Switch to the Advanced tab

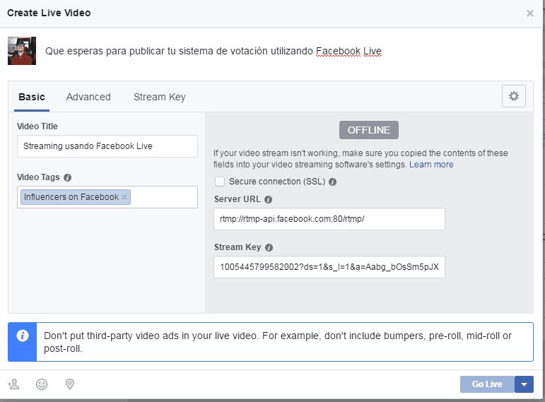[x=88, y=97]
